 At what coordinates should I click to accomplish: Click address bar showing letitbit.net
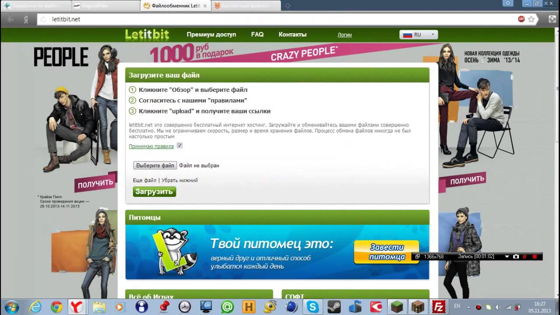[280, 19]
